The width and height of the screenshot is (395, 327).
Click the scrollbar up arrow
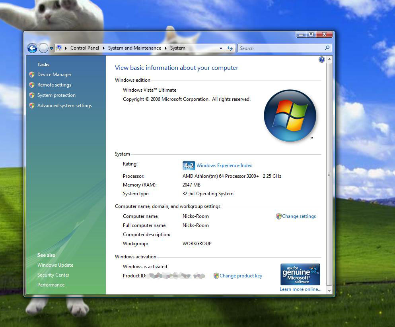click(329, 60)
